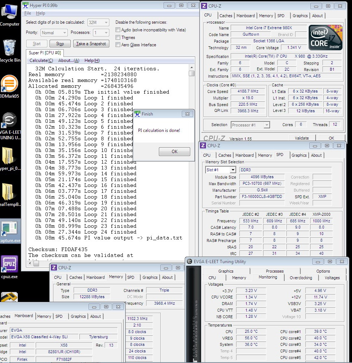
Task: Open the hyper_pi folder on desktop
Action: [x=9, y=159]
